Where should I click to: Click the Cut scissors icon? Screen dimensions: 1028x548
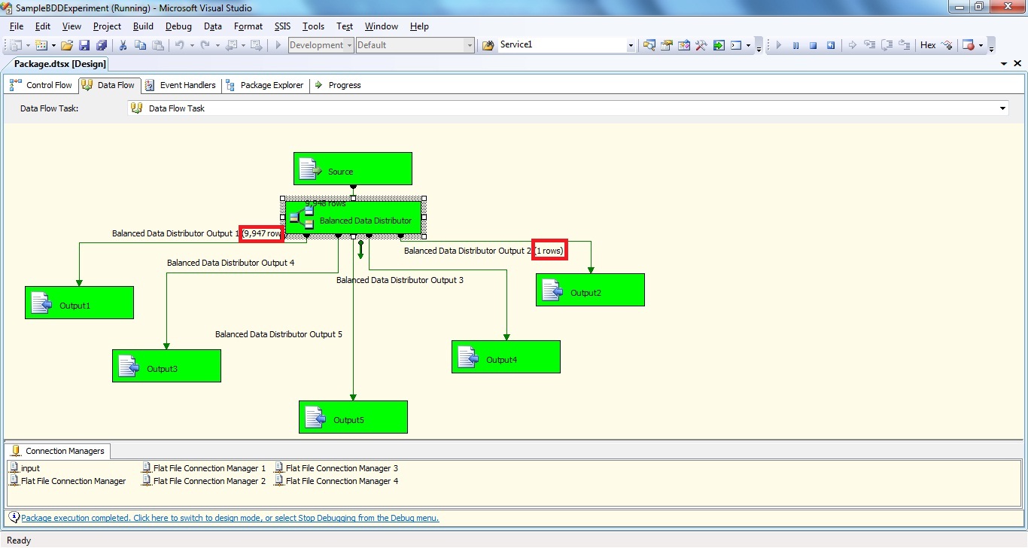123,45
